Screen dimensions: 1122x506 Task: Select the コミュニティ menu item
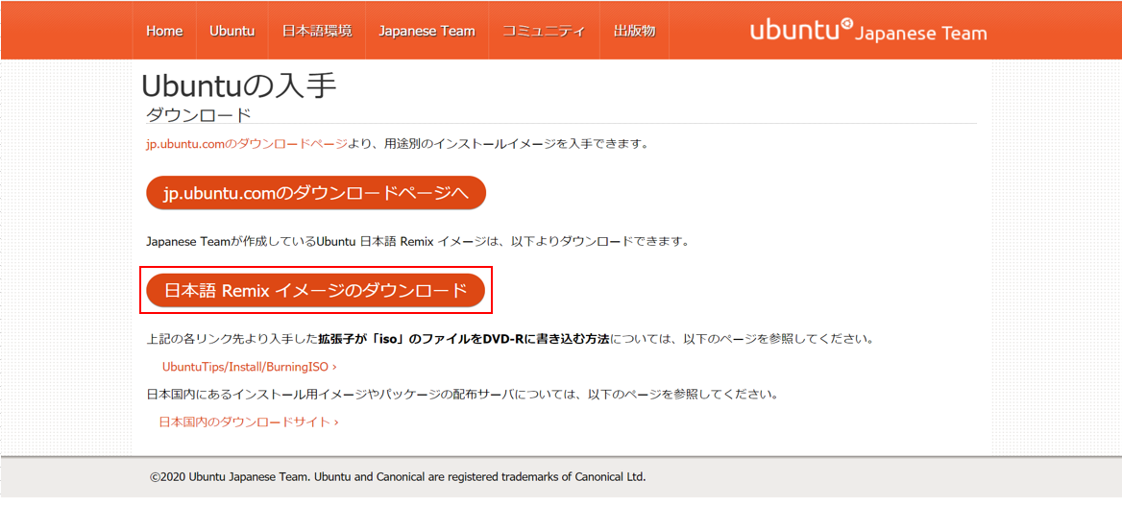click(544, 31)
